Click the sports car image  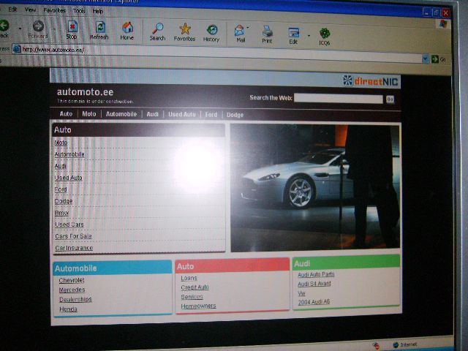[315, 186]
